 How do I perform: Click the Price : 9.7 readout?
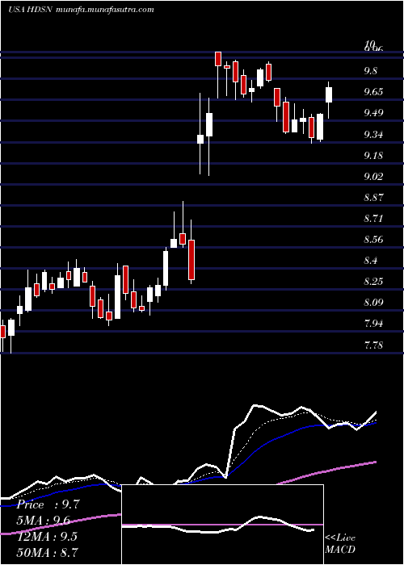[48, 504]
